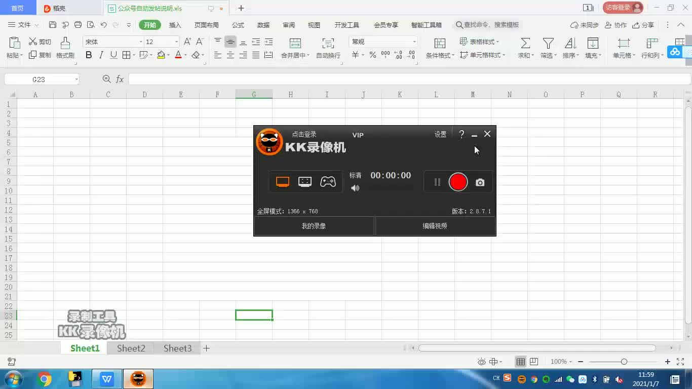Click the 填充 fill icon
This screenshot has height=389, width=692.
pos(593,44)
